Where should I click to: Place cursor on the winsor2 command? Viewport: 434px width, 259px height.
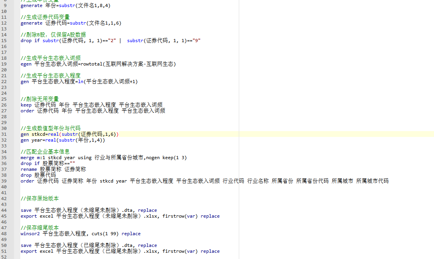(30, 234)
